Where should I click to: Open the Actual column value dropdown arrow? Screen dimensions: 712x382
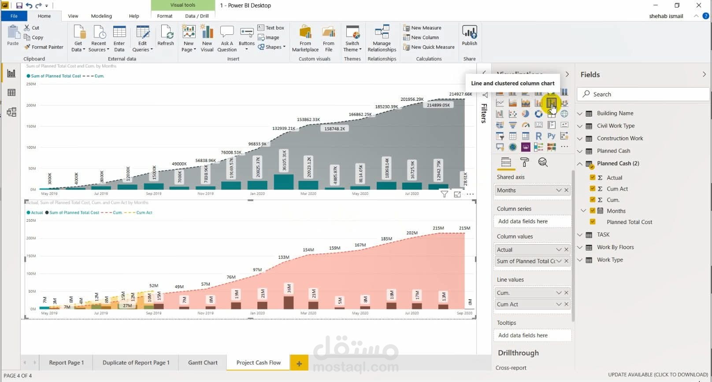pos(559,250)
